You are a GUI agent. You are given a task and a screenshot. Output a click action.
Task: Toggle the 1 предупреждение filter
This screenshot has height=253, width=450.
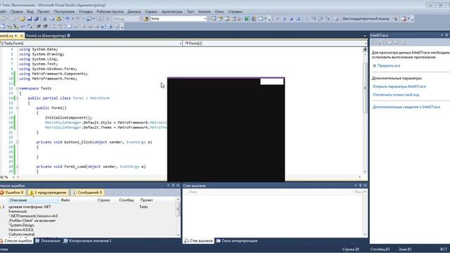(x=48, y=193)
